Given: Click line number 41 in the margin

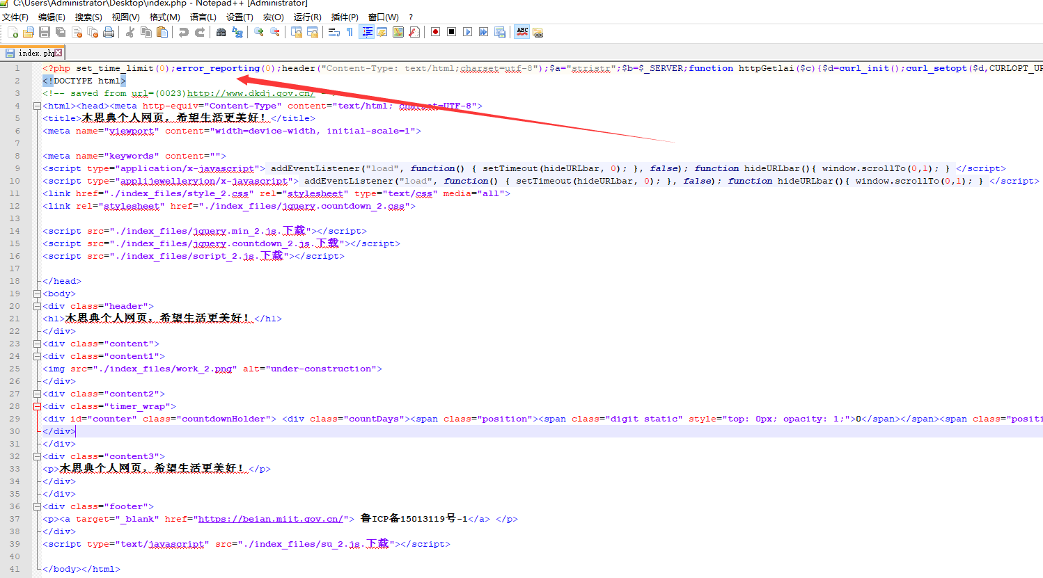Looking at the screenshot, I should (x=15, y=569).
